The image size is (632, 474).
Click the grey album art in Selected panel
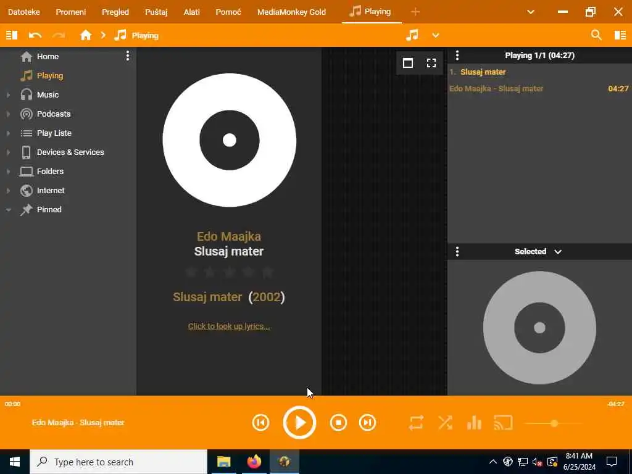coord(539,328)
